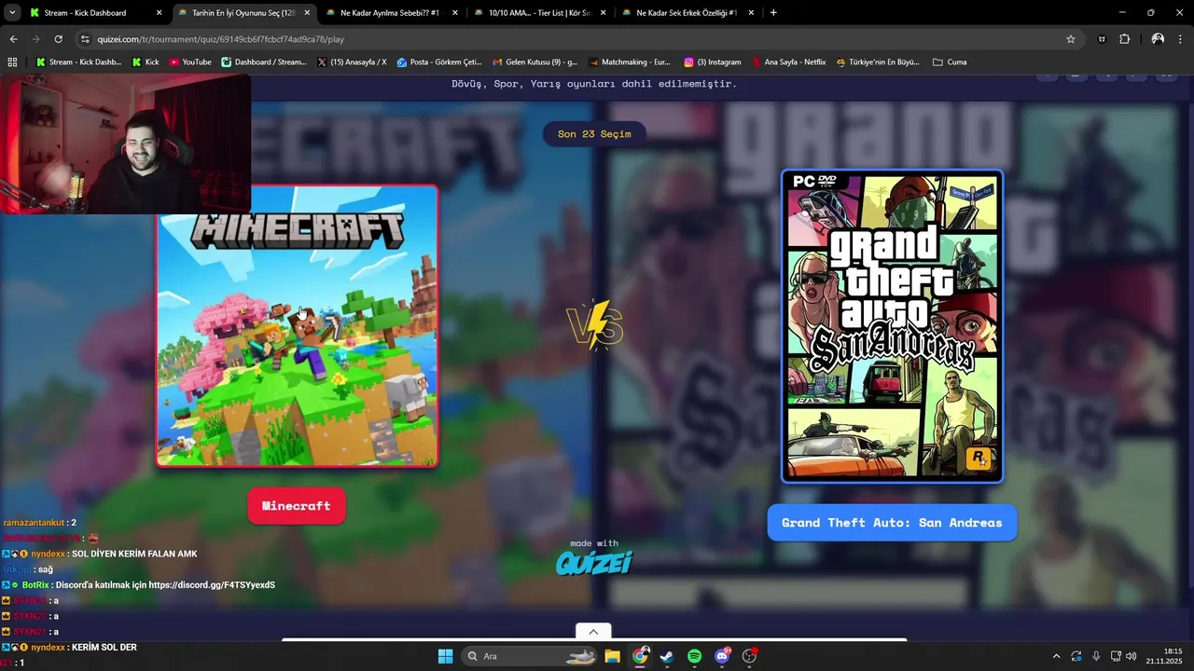Vote with the Grand Theft Auto: San Andreas button
The image size is (1194, 671).
tap(892, 523)
